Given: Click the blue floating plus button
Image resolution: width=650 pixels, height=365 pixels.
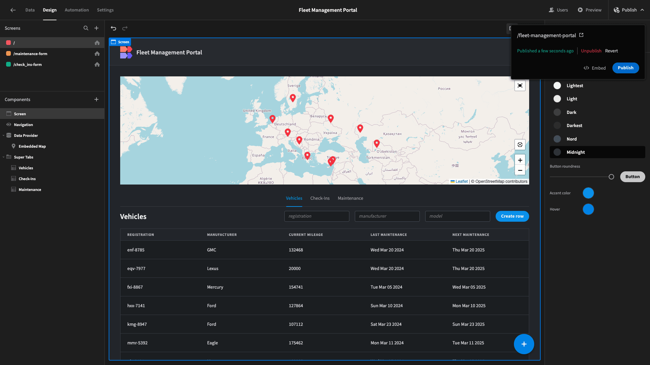Looking at the screenshot, I should [x=524, y=344].
